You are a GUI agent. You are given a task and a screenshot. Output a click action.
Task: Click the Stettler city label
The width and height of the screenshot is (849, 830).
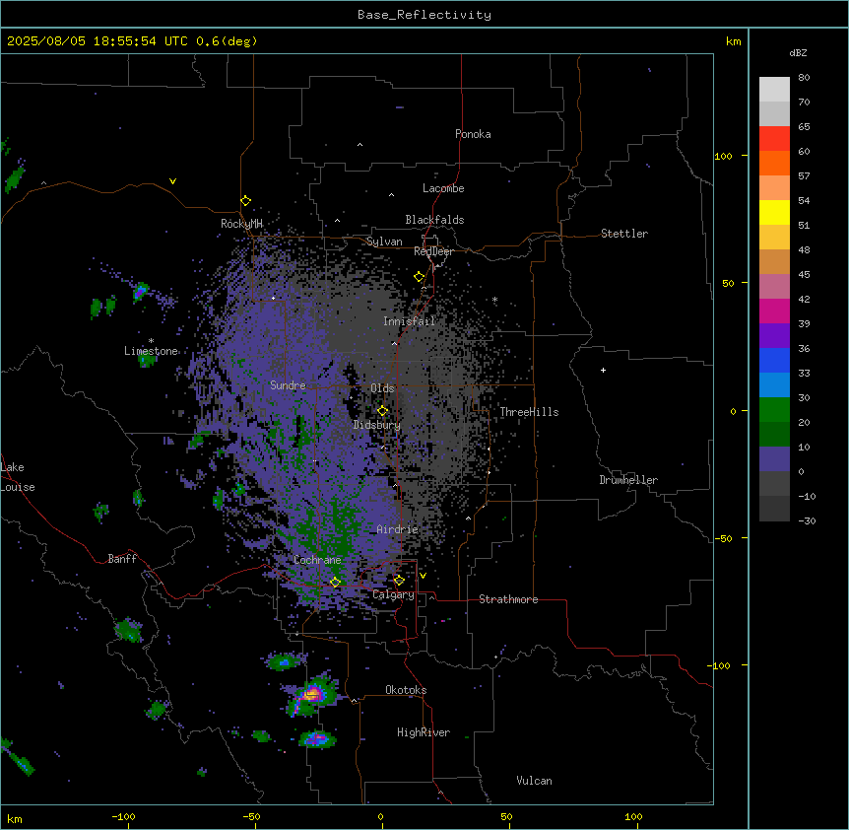point(623,234)
